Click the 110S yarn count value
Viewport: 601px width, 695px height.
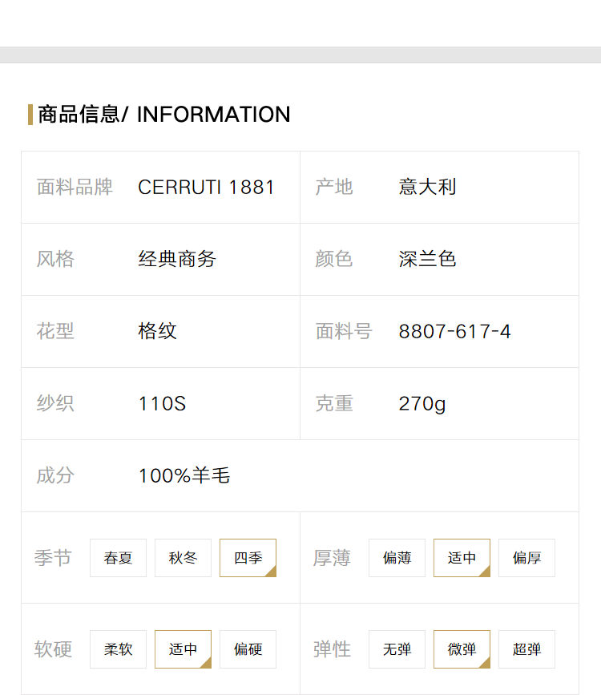pos(162,404)
